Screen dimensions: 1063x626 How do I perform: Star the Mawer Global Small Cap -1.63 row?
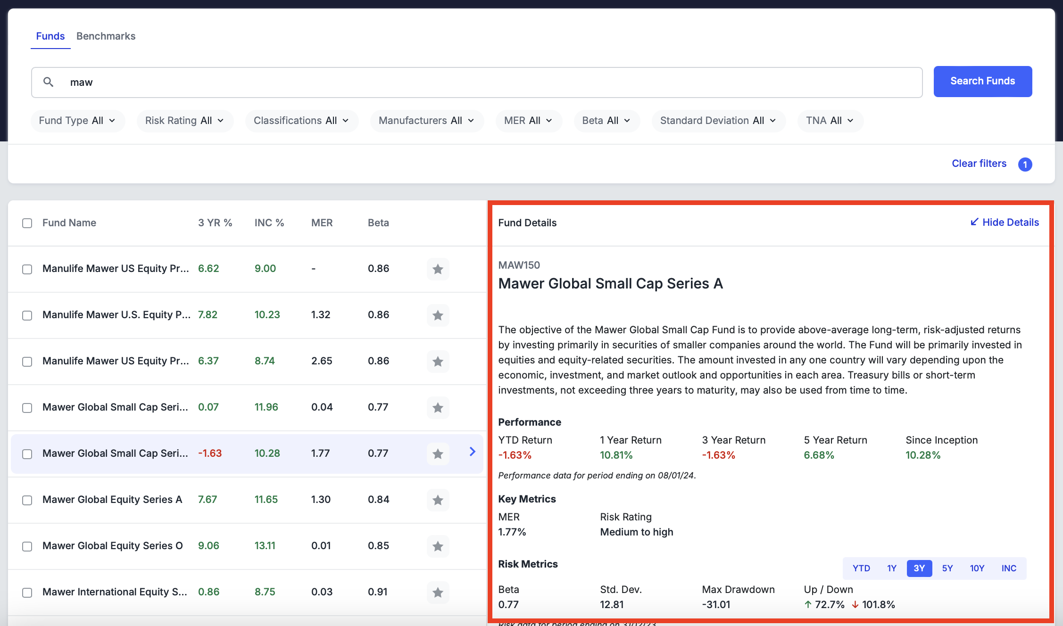(438, 453)
